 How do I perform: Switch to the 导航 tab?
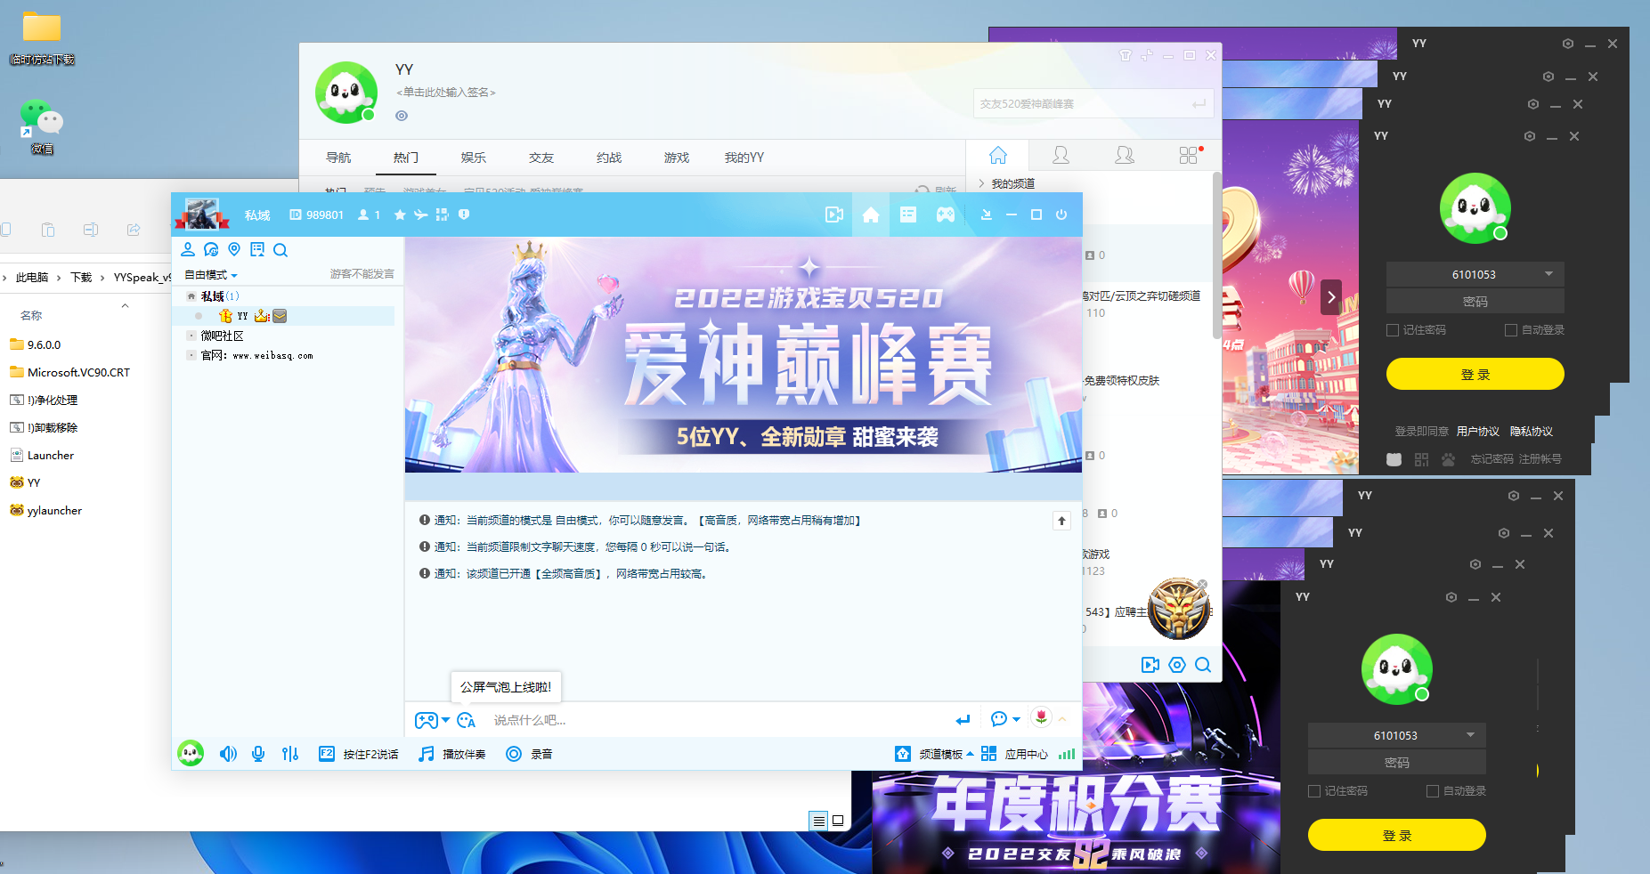point(338,158)
